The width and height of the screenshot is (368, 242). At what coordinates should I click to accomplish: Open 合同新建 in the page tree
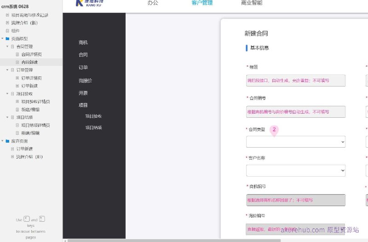(29, 62)
